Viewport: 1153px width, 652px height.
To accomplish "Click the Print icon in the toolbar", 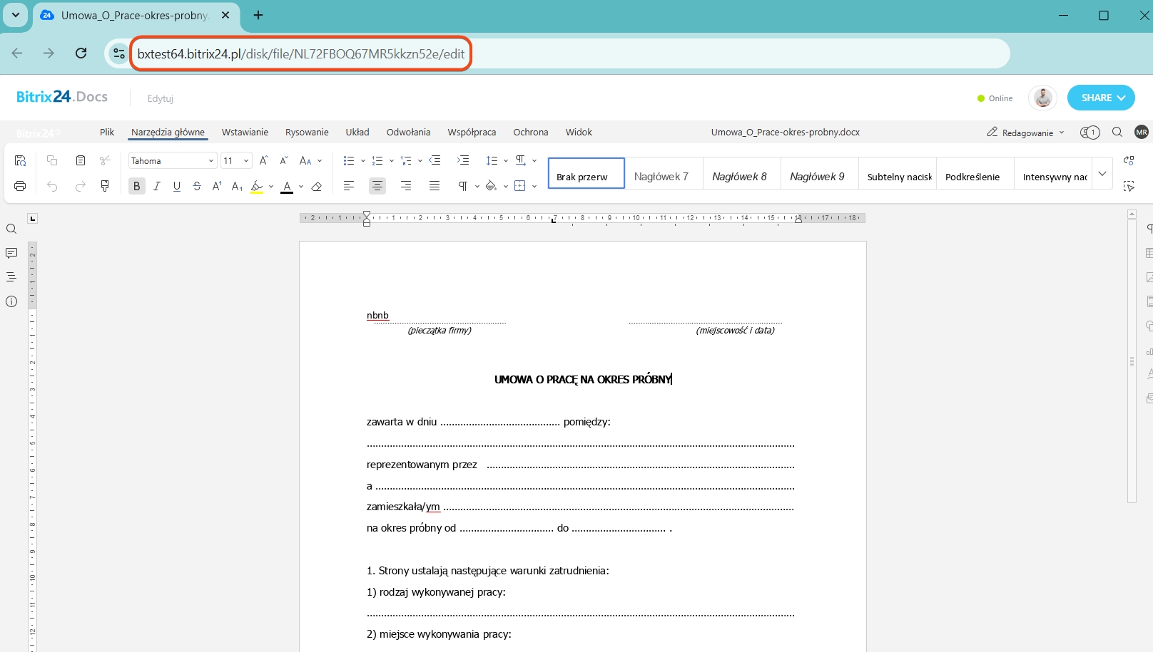I will (20, 186).
